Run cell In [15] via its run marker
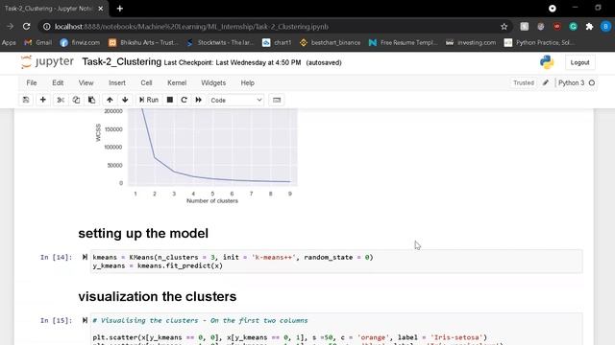615x345 pixels. click(x=85, y=320)
